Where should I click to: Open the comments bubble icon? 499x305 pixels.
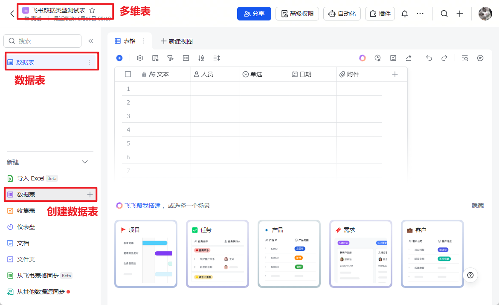click(480, 58)
